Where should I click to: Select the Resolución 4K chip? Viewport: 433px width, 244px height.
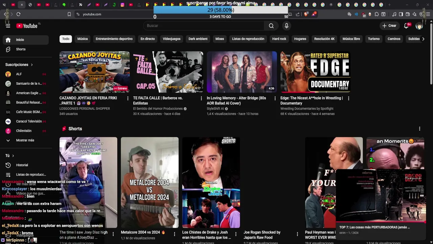(324, 39)
